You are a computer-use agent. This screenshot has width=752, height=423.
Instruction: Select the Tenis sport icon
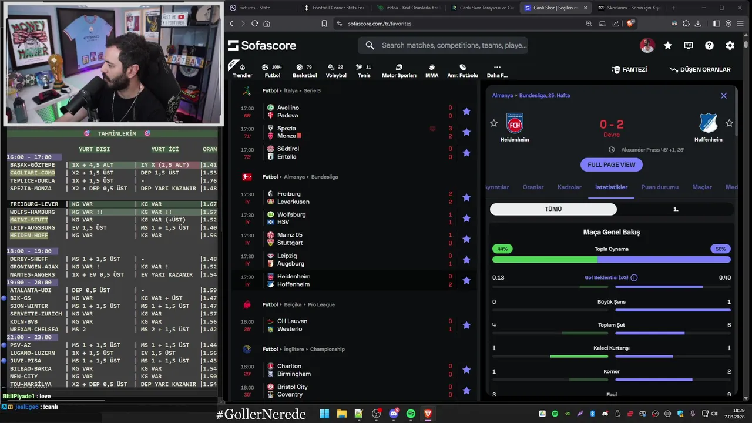364,70
